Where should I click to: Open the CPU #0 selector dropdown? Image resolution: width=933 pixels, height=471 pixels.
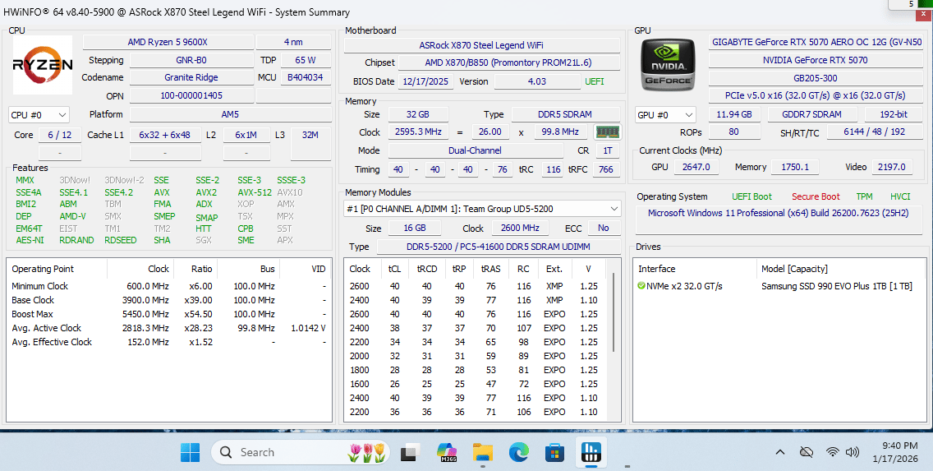click(39, 115)
